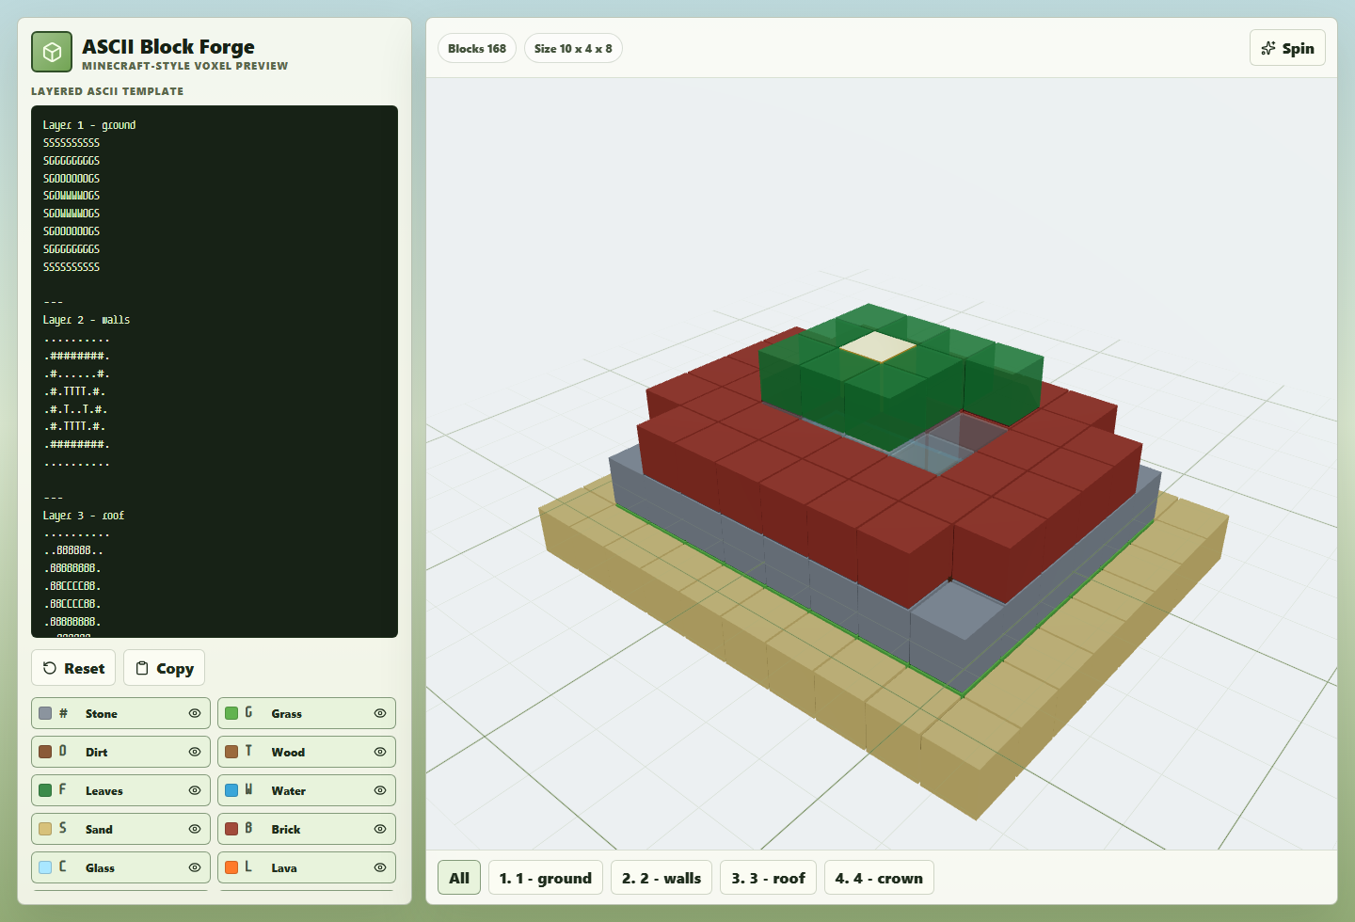The width and height of the screenshot is (1355, 922).
Task: Click the Blocks 168 badge
Action: coord(477,48)
